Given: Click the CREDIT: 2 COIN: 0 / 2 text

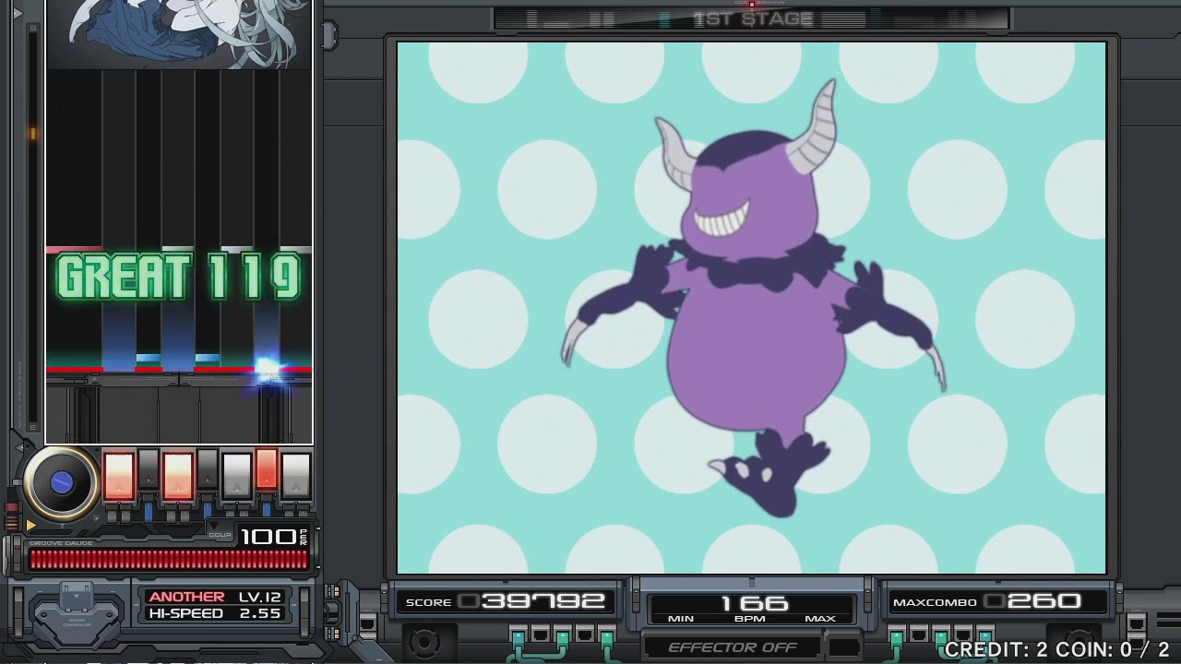Looking at the screenshot, I should 1057,649.
